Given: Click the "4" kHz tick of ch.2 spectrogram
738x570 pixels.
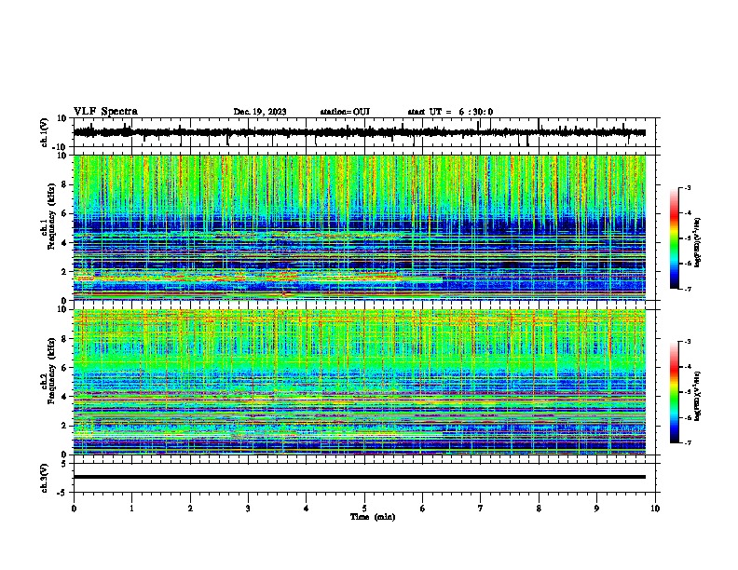Looking at the screenshot, I should tap(64, 397).
